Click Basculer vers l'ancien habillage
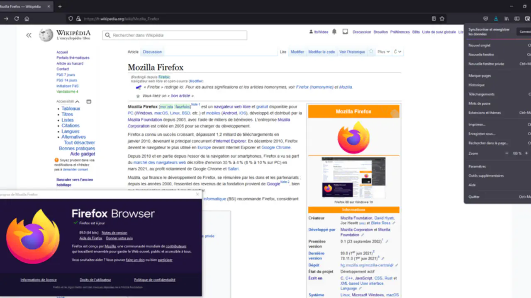 75,182
